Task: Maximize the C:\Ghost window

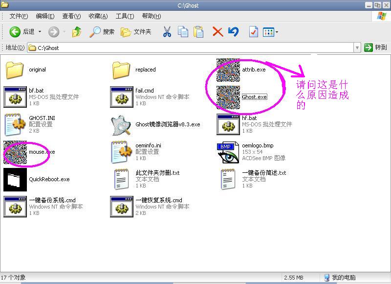Action: (x=377, y=5)
